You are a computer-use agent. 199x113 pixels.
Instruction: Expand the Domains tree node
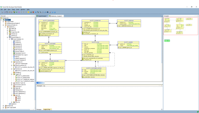[3, 106]
